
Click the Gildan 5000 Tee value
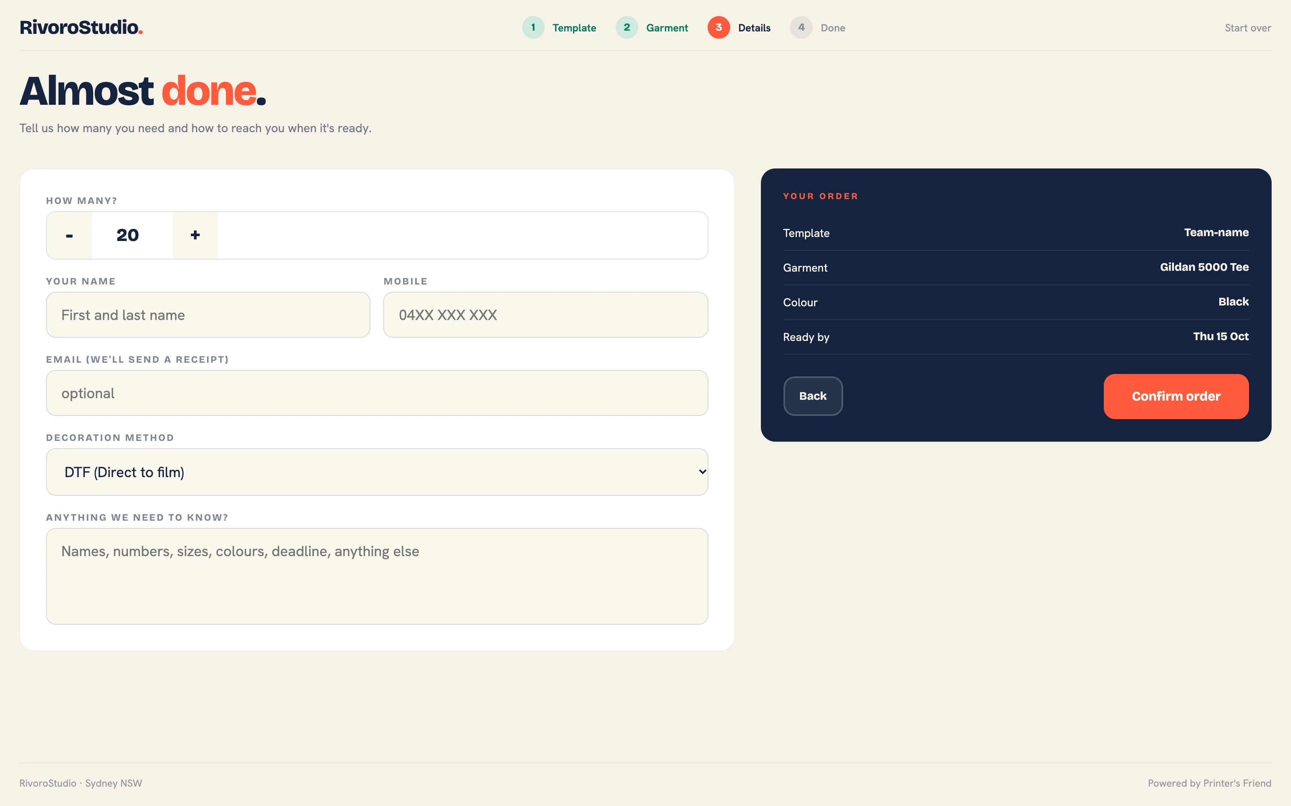click(x=1204, y=267)
